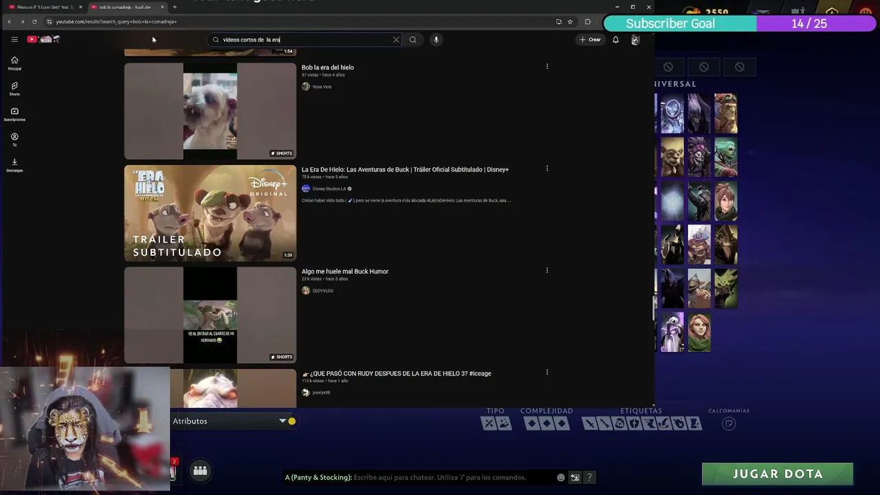
Task: Open the browser extensions puzzle icon
Action: coord(587,21)
